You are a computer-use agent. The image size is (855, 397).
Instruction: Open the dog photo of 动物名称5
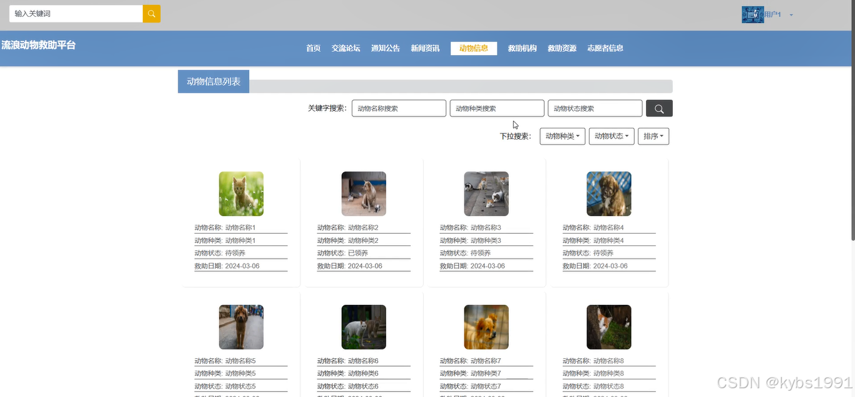(x=241, y=327)
